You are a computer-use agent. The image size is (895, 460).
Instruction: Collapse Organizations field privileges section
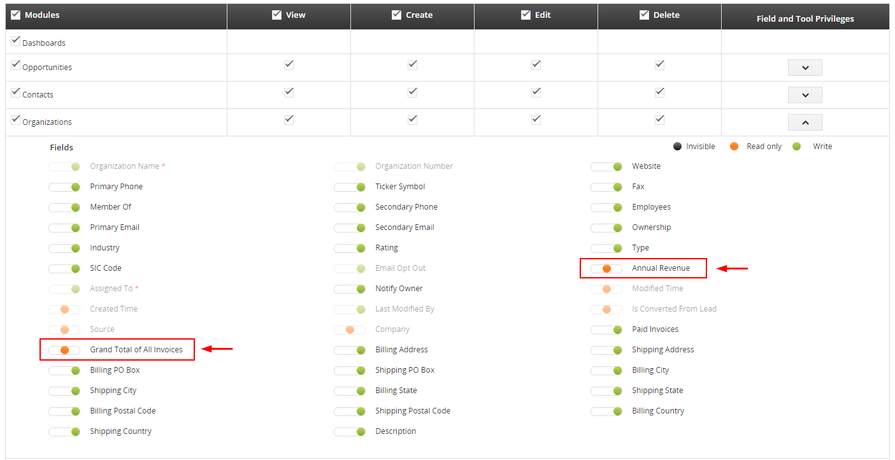(805, 122)
